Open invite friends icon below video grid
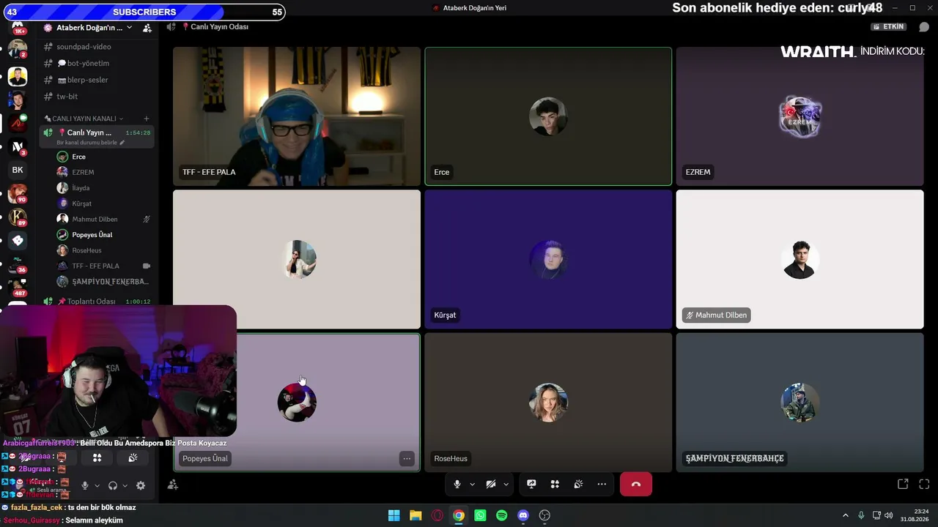 pos(173,485)
